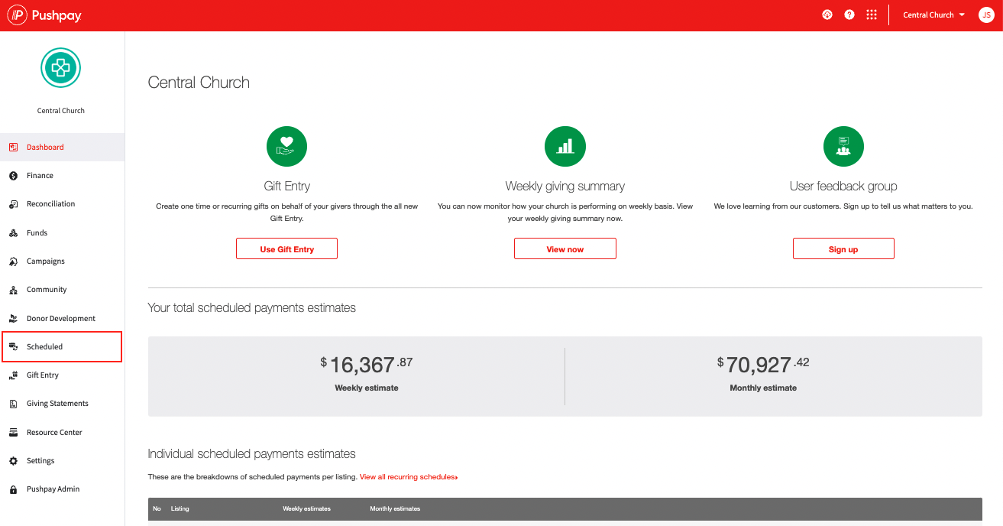1003x526 pixels.
Task: Open Finance in the sidebar
Action: [40, 176]
